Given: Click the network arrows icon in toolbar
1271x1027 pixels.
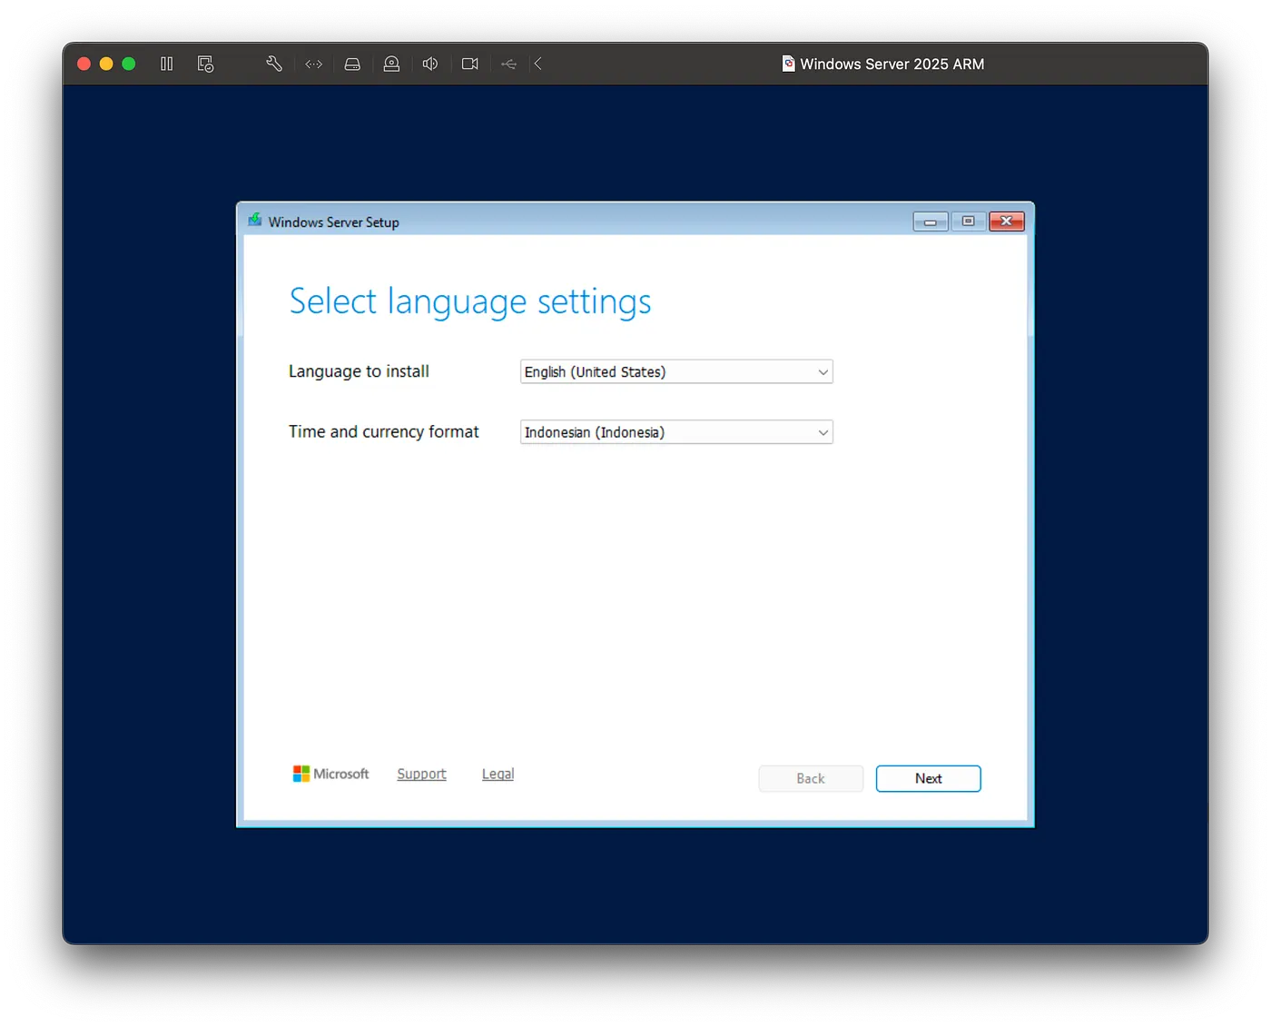Looking at the screenshot, I should pos(313,64).
